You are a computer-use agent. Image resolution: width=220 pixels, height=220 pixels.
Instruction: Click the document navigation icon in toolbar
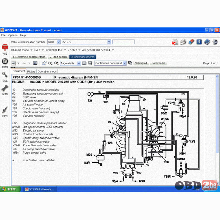[14, 63]
